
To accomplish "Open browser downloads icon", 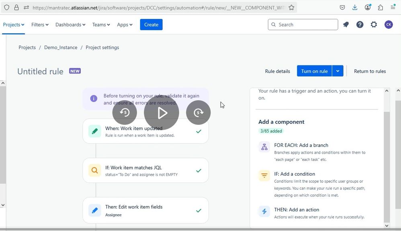I will [355, 7].
